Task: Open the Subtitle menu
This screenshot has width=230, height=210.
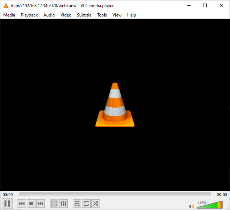Action: click(84, 15)
